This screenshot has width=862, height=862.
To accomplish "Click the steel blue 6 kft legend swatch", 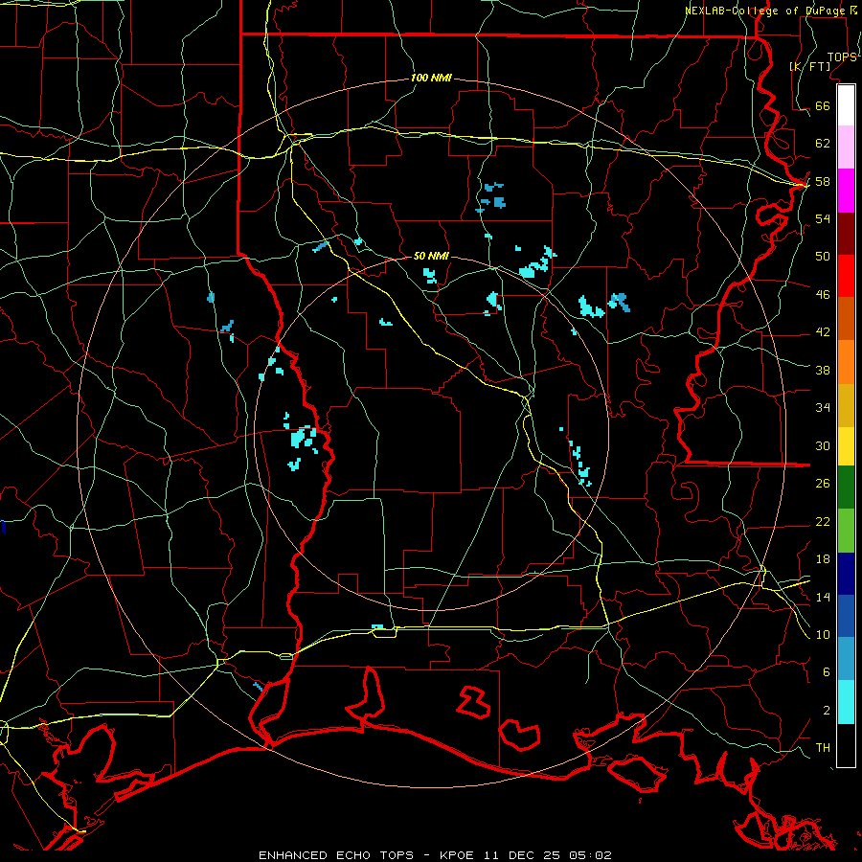I will 846,659.
